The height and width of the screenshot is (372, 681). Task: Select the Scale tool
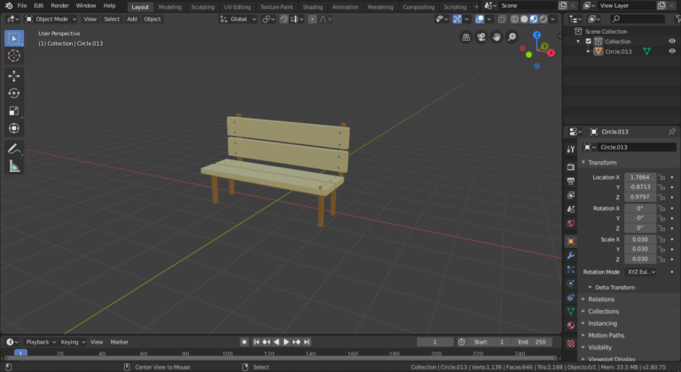click(14, 111)
